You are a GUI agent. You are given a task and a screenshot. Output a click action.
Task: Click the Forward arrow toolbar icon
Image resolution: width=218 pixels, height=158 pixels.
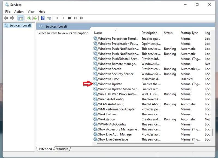12,18
